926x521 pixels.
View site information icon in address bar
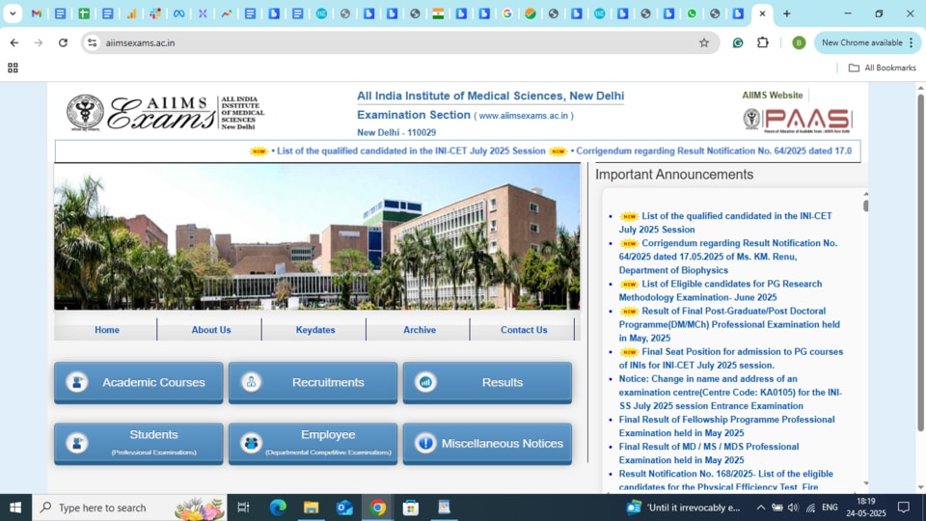coord(92,42)
